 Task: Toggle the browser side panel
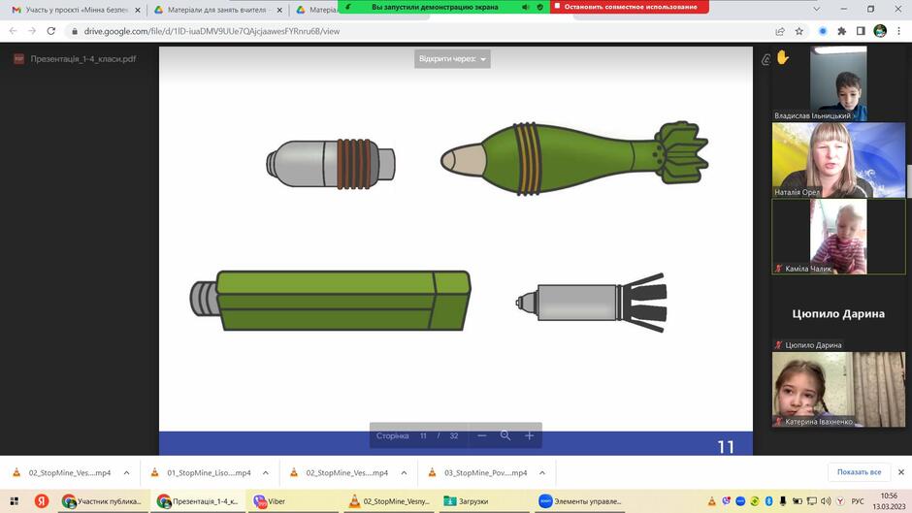coord(861,31)
